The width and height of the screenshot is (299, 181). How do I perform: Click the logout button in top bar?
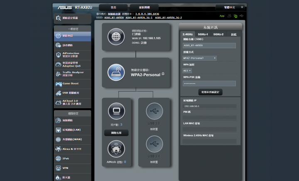coord(113,7)
